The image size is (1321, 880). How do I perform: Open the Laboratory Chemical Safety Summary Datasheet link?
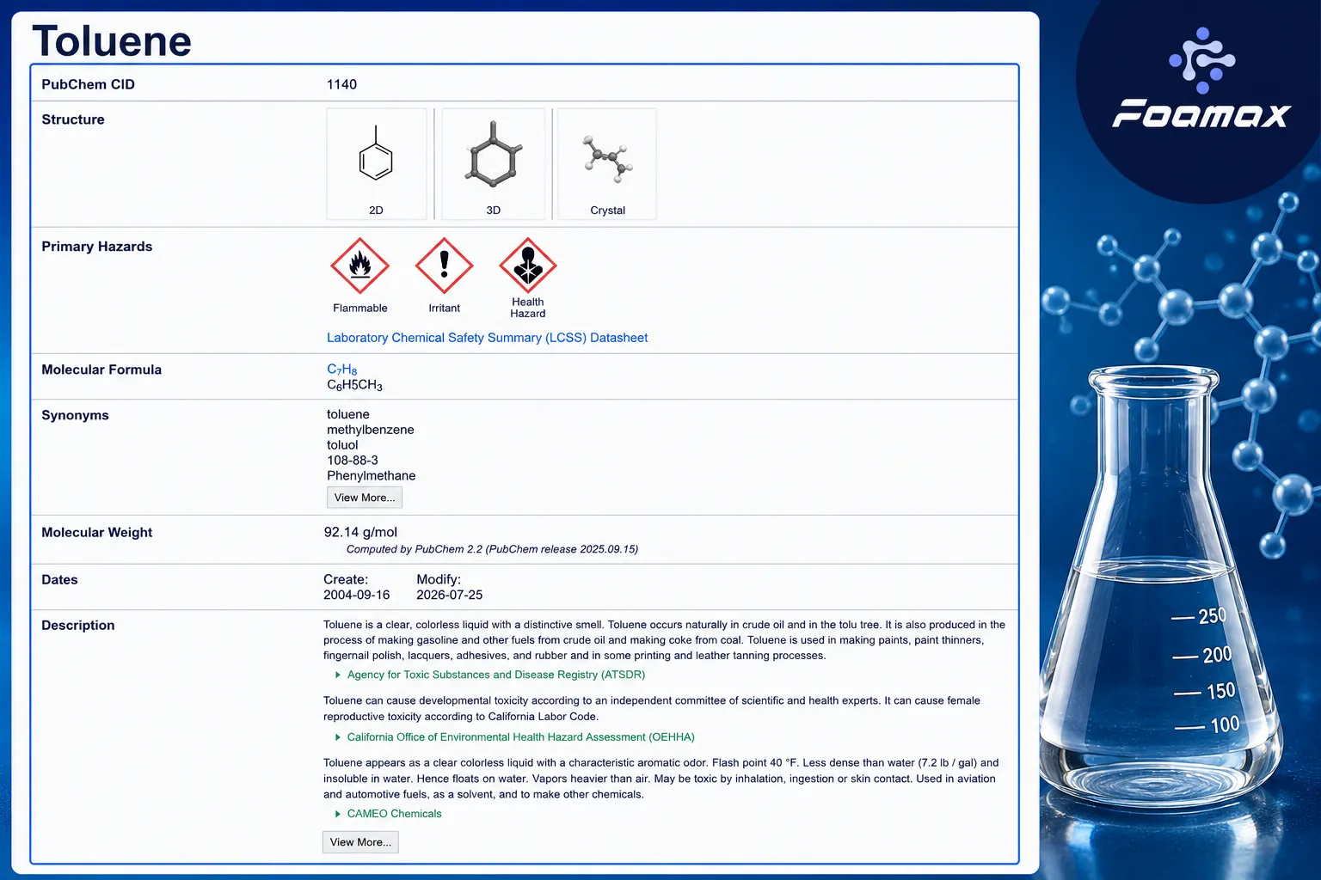point(487,338)
